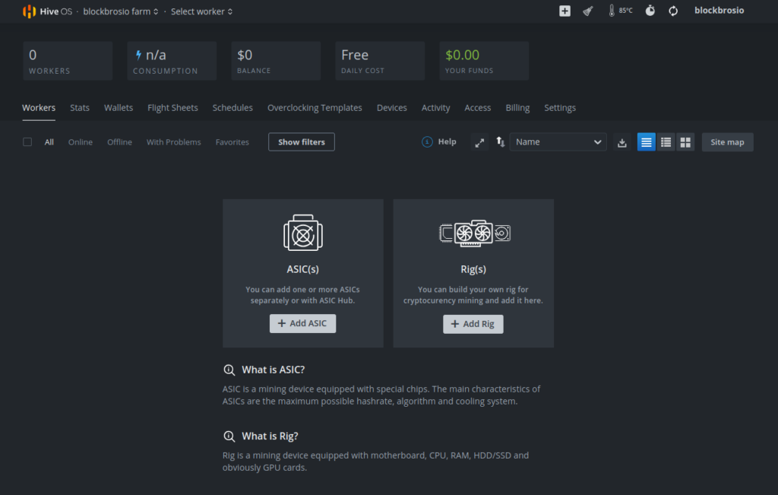The image size is (778, 495).
Task: Click the sort direction arrows icon
Action: [498, 141]
